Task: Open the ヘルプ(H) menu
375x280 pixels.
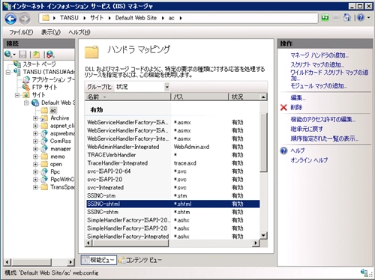Action: click(x=79, y=32)
